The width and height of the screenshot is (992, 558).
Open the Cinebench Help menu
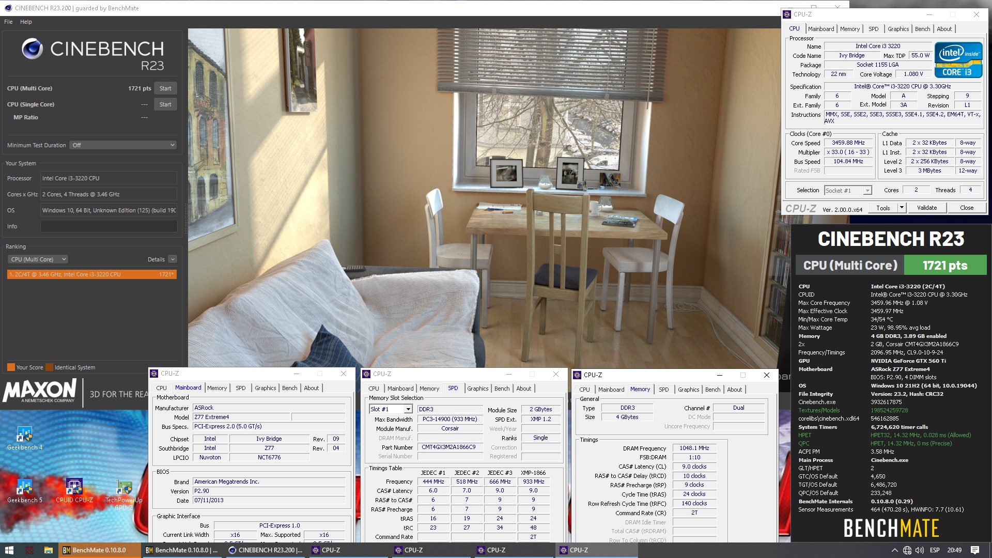tap(26, 22)
